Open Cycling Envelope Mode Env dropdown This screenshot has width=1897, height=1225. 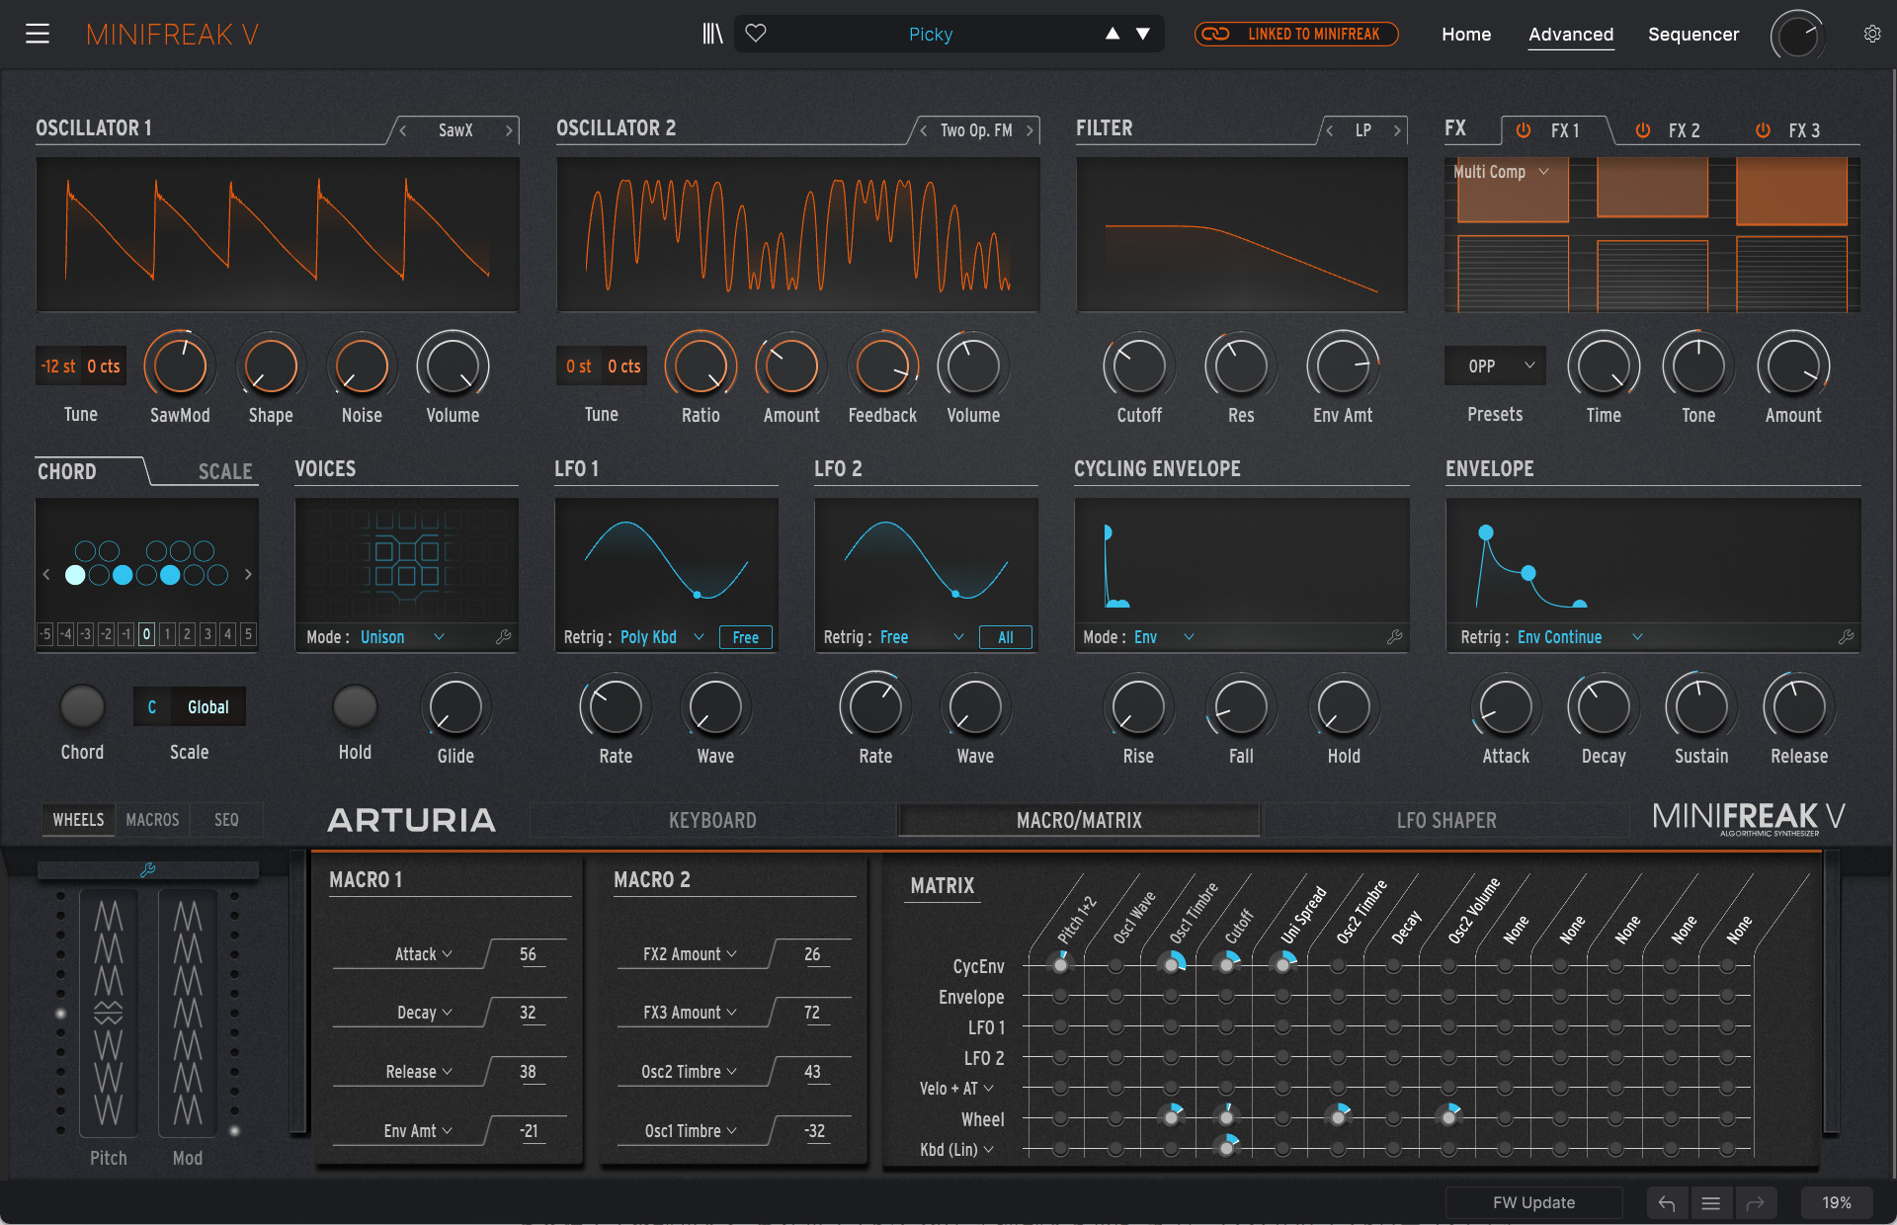click(1164, 637)
